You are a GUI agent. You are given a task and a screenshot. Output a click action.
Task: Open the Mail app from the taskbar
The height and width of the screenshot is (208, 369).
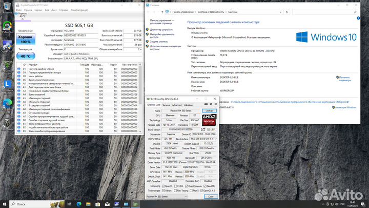(x=107, y=204)
